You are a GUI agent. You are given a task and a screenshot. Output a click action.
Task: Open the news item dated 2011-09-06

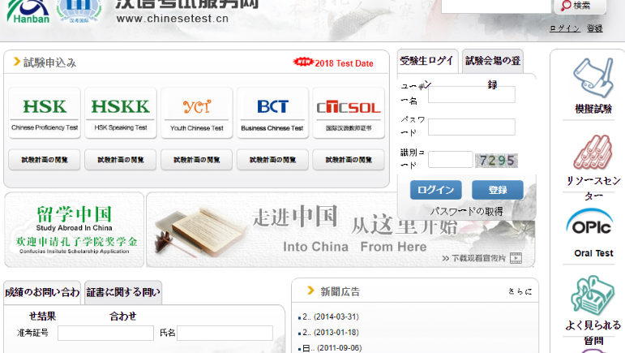(x=332, y=348)
